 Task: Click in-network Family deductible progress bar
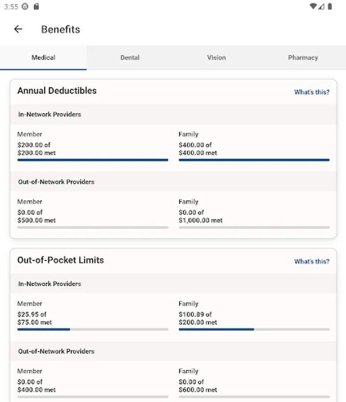click(x=254, y=160)
